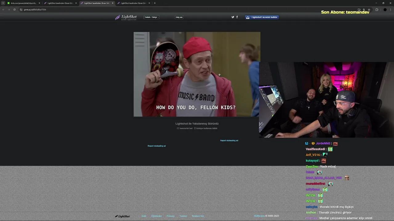
Task: Open LightShot's Twitter page icon
Action: pos(233,17)
